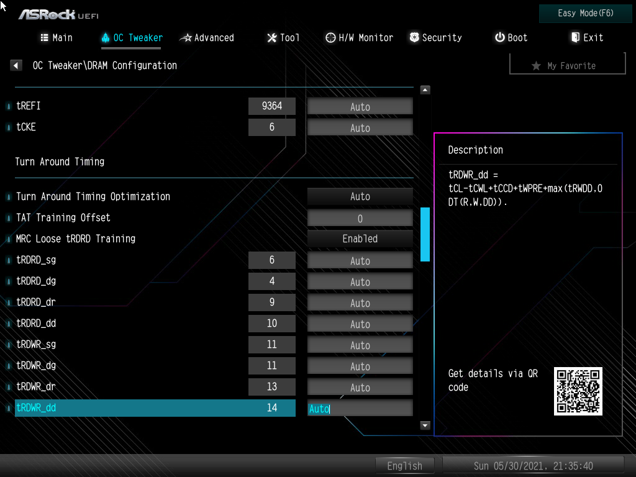Click the Boot power icon
This screenshot has height=477, width=636.
(x=500, y=38)
